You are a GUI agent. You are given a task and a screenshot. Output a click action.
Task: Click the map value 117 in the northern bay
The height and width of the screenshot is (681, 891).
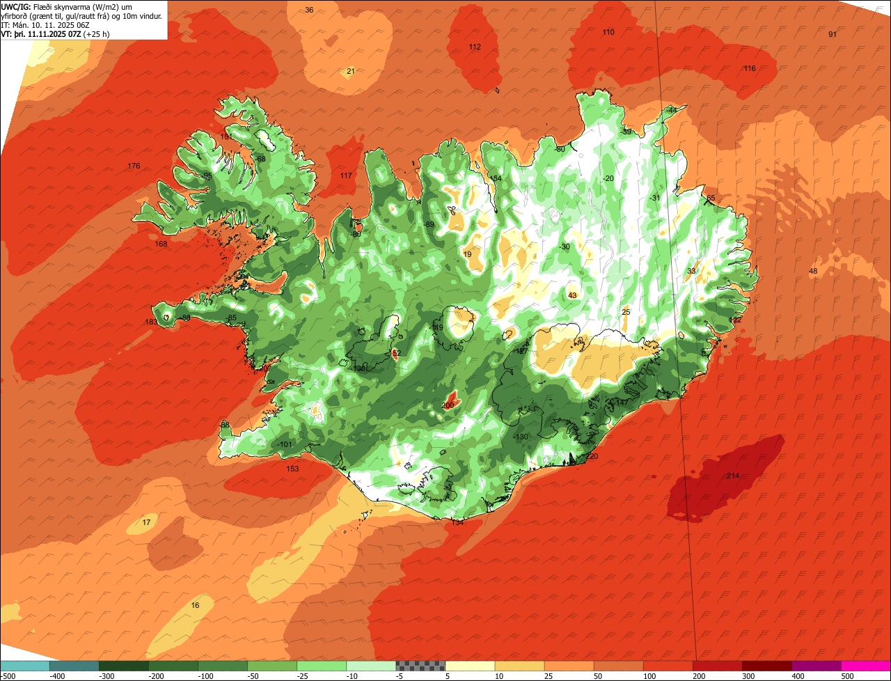[346, 176]
